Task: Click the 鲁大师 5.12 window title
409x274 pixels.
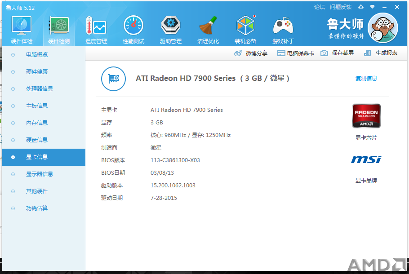Action: click(x=20, y=8)
